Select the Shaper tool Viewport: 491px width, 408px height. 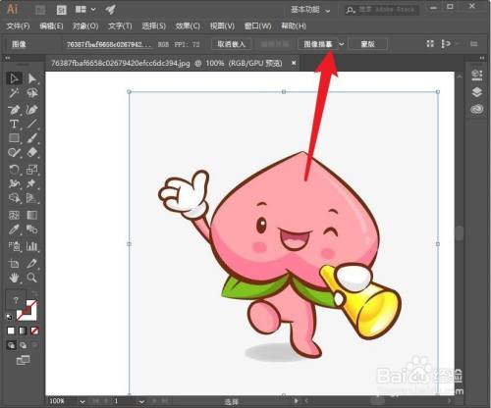[x=14, y=153]
